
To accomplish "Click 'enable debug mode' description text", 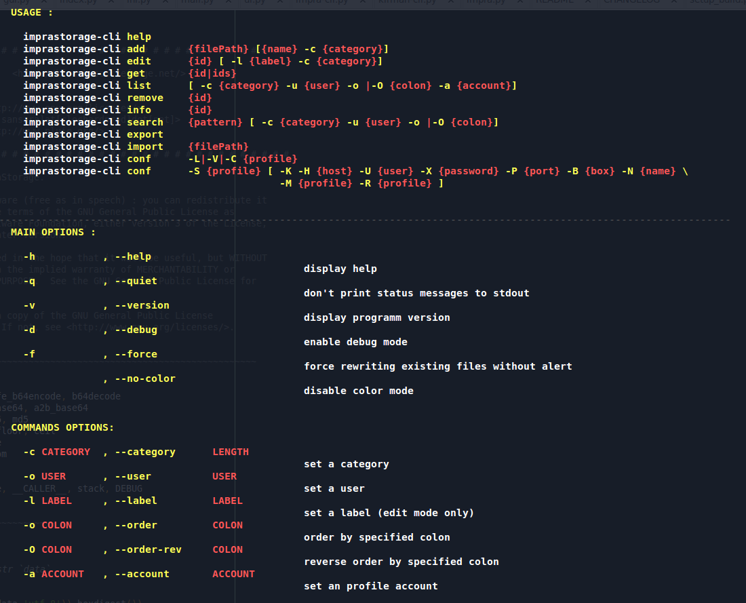I will tap(355, 342).
